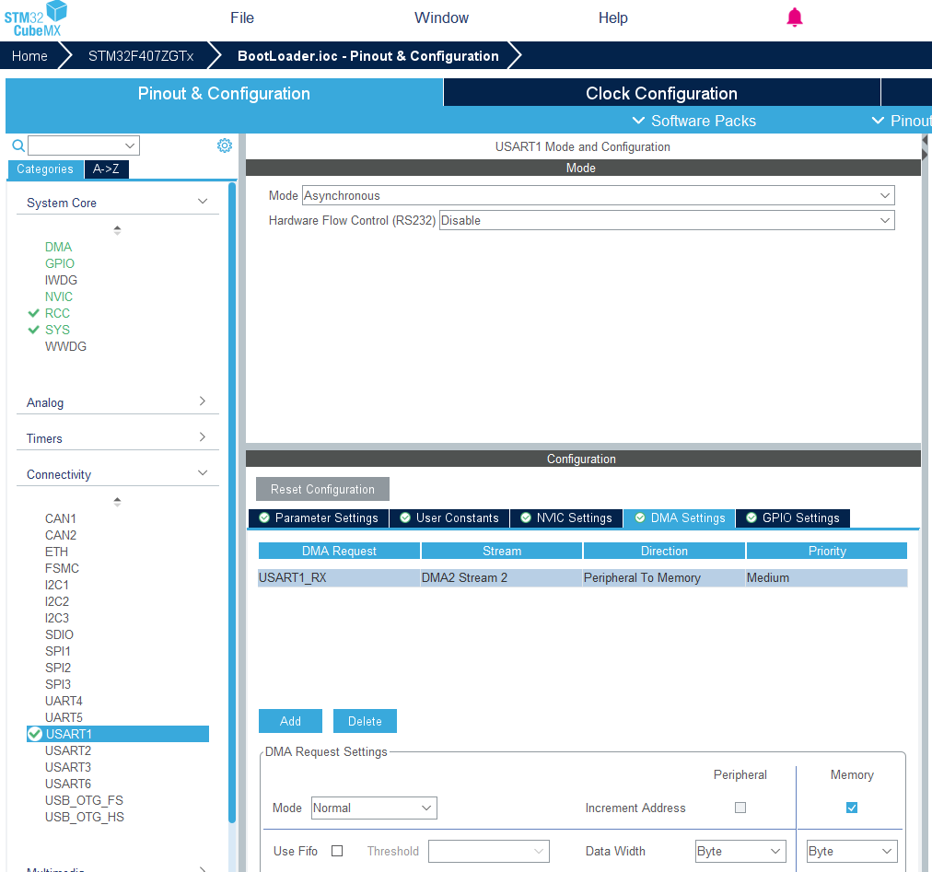Click the sort arrows under System Core
Screen dimensions: 932x872
(117, 230)
